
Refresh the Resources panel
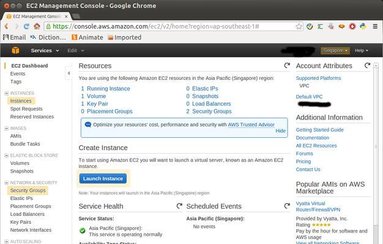tap(287, 66)
